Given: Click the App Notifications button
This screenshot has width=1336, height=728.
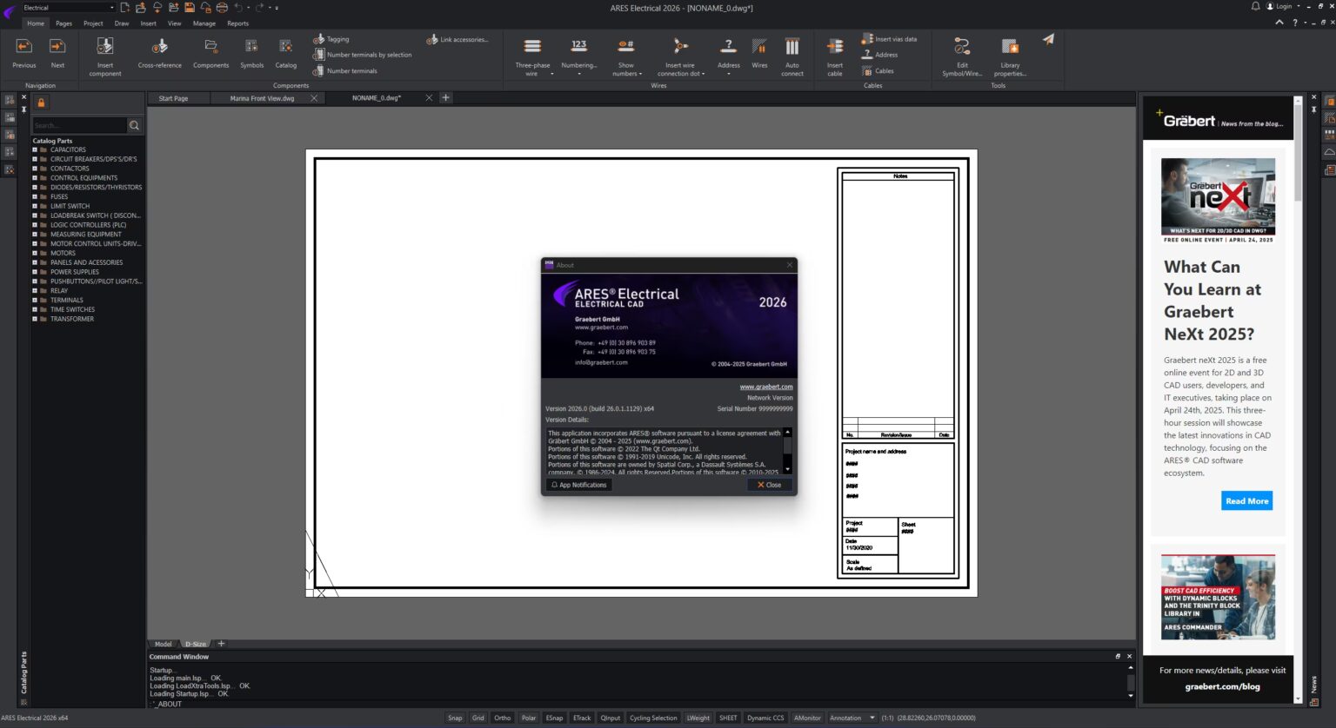Looking at the screenshot, I should click(578, 485).
